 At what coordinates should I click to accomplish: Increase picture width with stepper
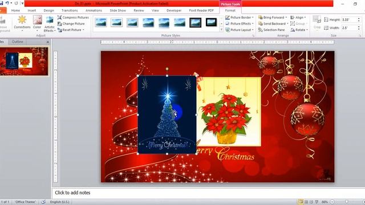tap(359, 27)
